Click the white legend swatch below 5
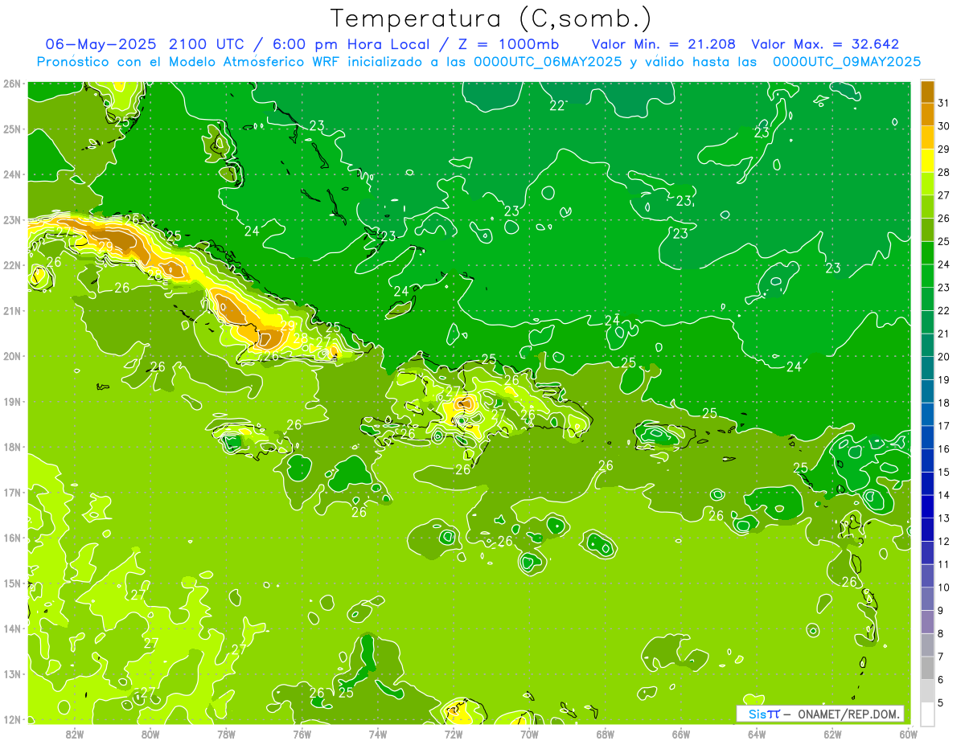 (x=927, y=714)
